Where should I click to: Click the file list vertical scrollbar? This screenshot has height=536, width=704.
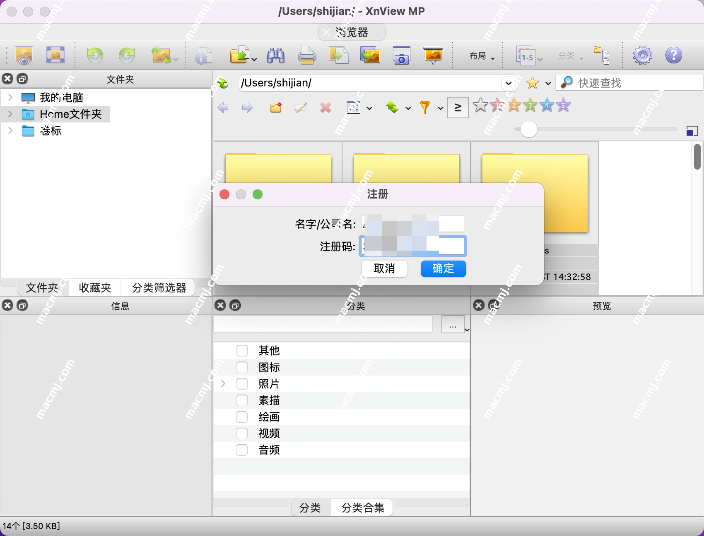click(697, 156)
